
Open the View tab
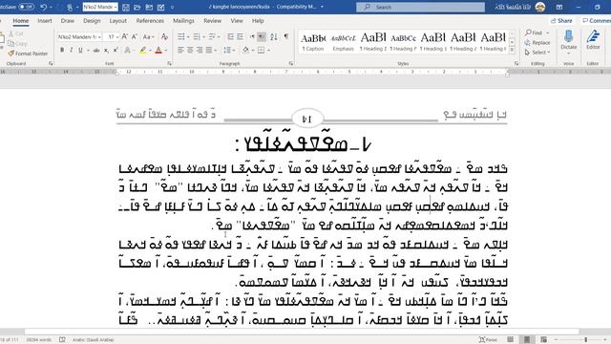237,21
